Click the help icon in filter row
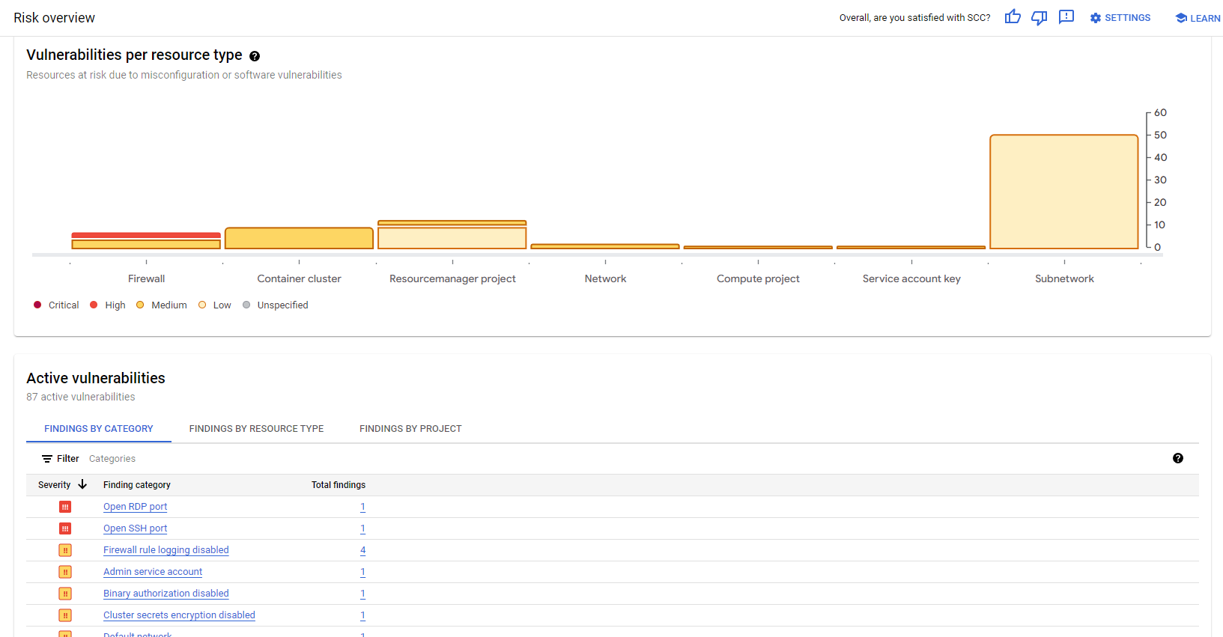 1178,458
